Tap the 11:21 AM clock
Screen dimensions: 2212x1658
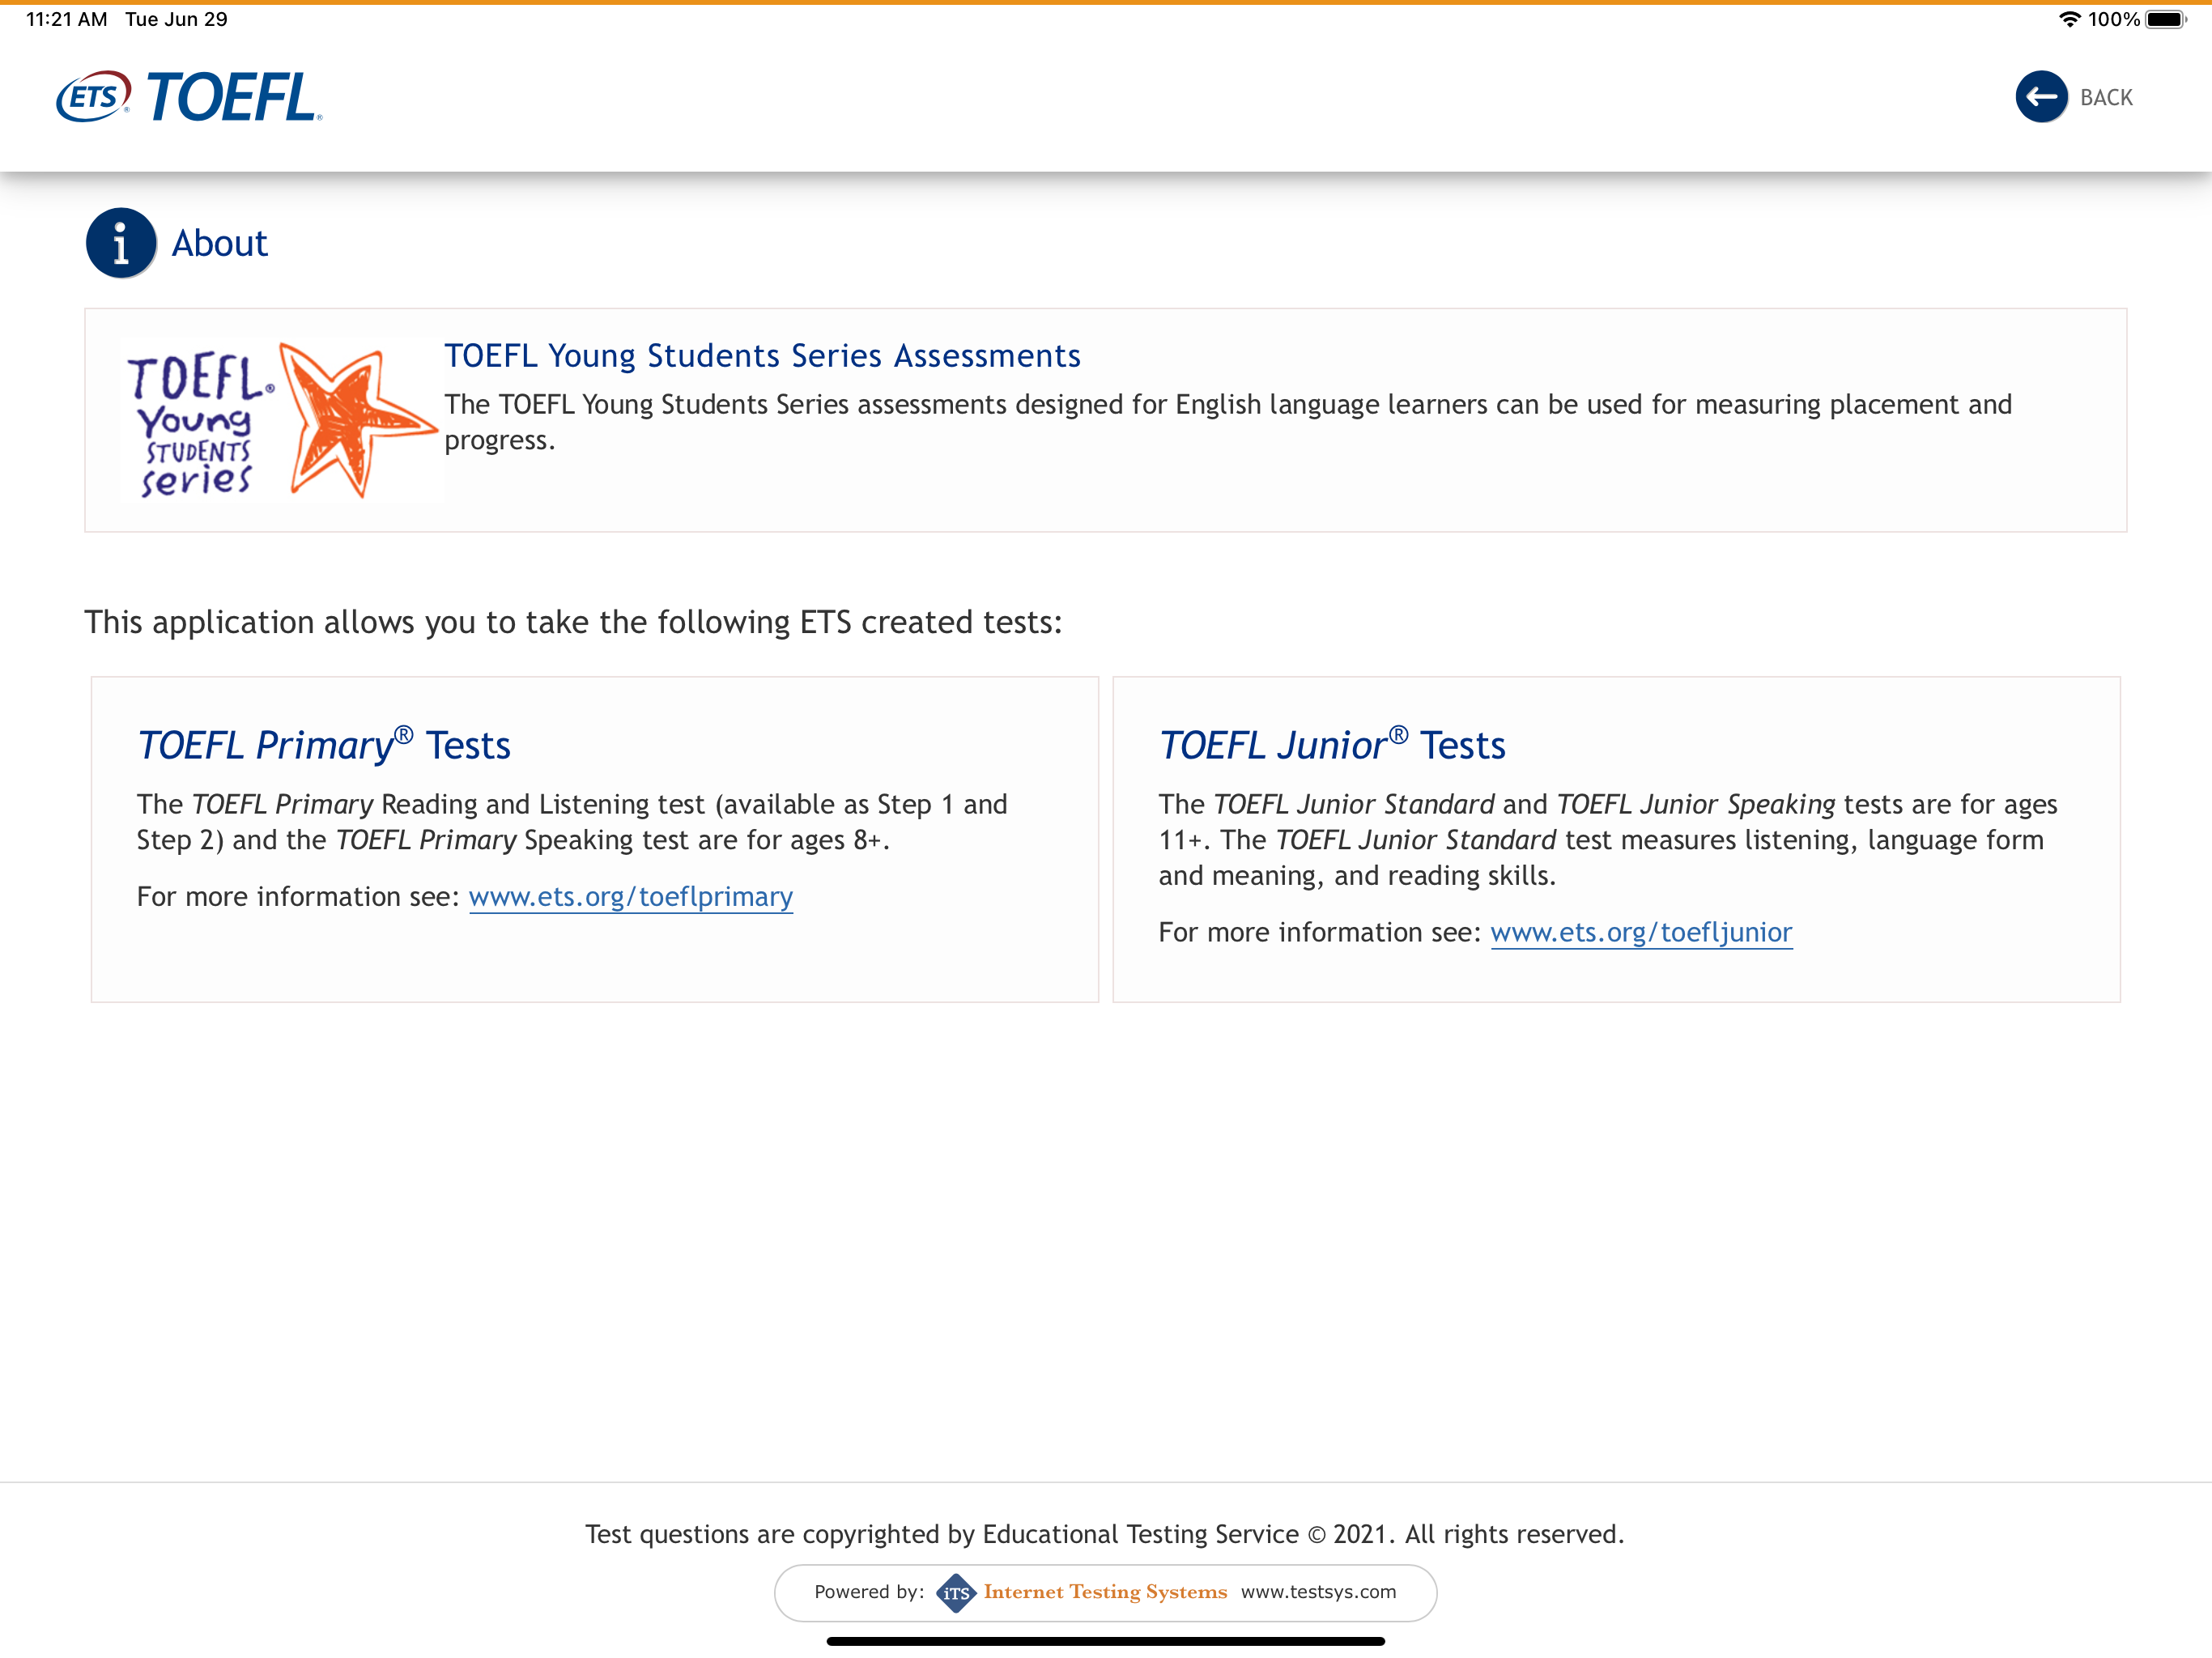coord(66,19)
